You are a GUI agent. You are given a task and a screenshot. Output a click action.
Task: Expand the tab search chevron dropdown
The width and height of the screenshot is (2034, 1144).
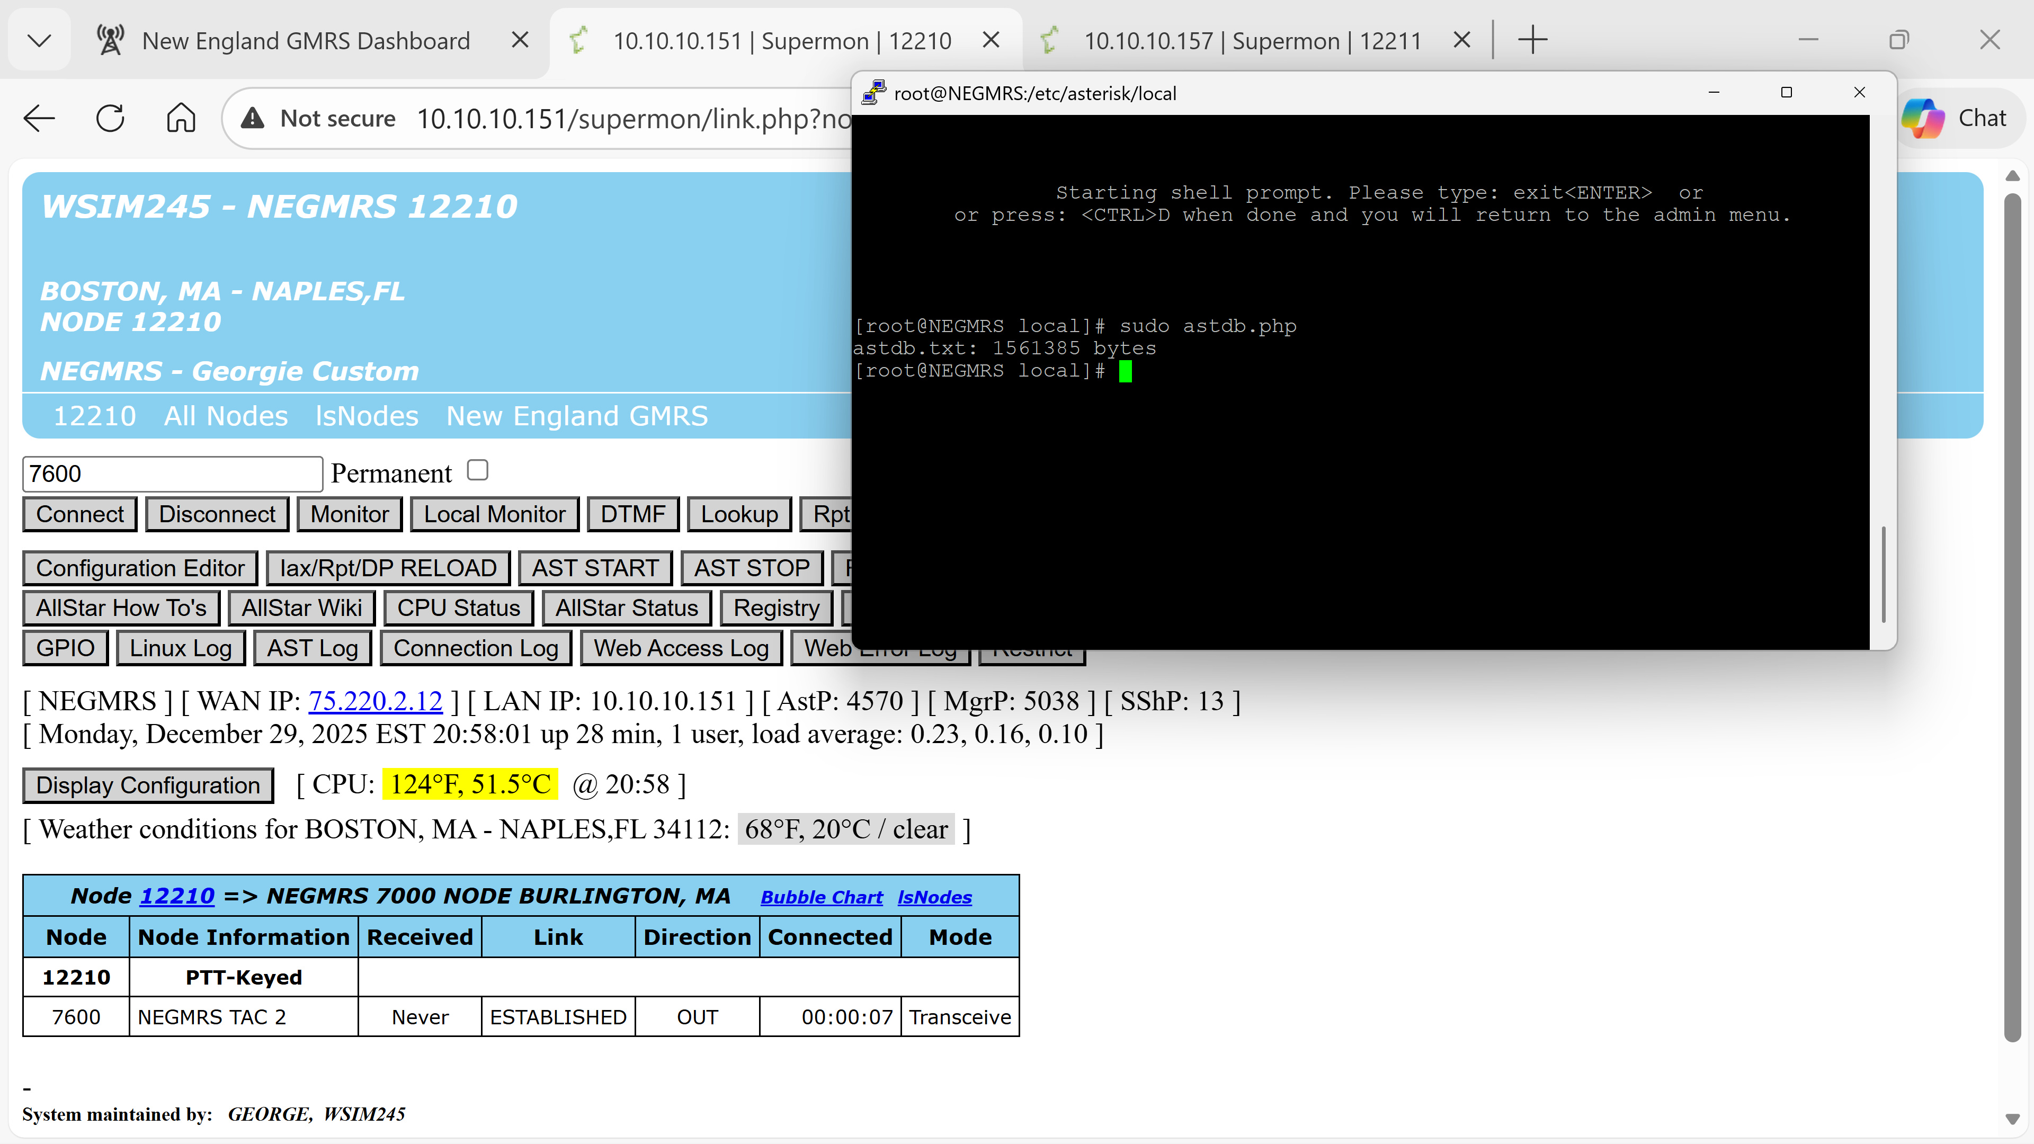(x=39, y=40)
